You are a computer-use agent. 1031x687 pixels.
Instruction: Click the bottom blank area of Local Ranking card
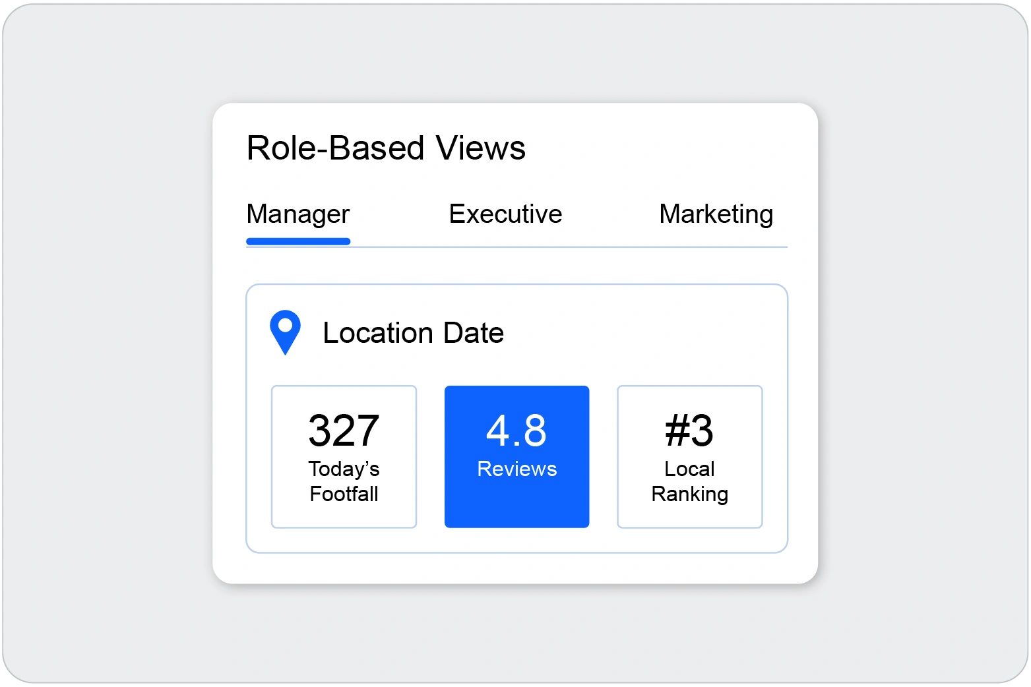click(689, 516)
